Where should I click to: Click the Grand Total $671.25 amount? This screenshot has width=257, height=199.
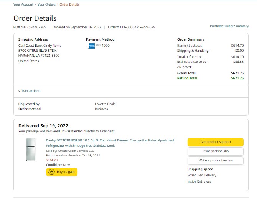click(x=237, y=73)
